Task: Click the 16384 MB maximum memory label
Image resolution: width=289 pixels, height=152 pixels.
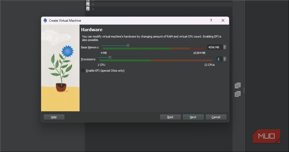Action: click(199, 53)
